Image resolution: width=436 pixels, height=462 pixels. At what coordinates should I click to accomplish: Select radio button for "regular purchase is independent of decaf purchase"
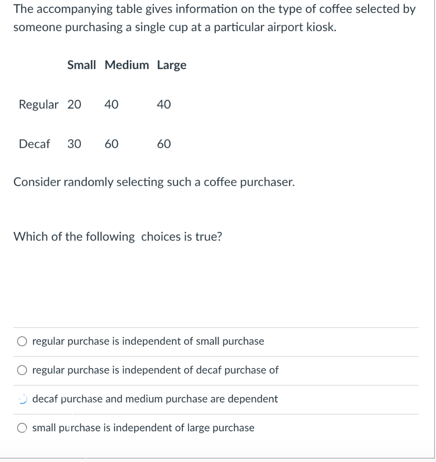(22, 370)
